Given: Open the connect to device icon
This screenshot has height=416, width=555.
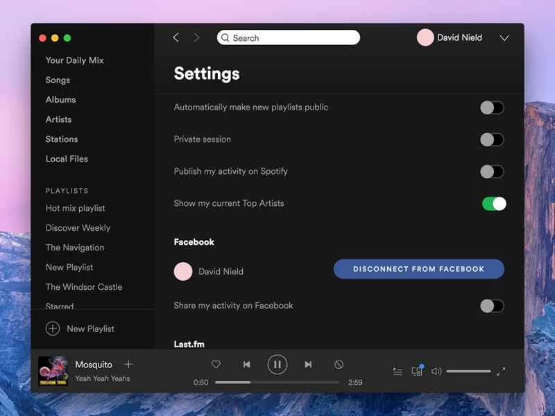Looking at the screenshot, I should 417,371.
